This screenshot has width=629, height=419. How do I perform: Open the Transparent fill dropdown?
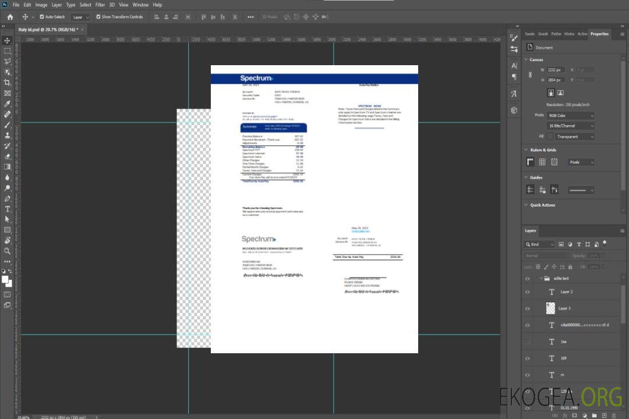[574, 137]
